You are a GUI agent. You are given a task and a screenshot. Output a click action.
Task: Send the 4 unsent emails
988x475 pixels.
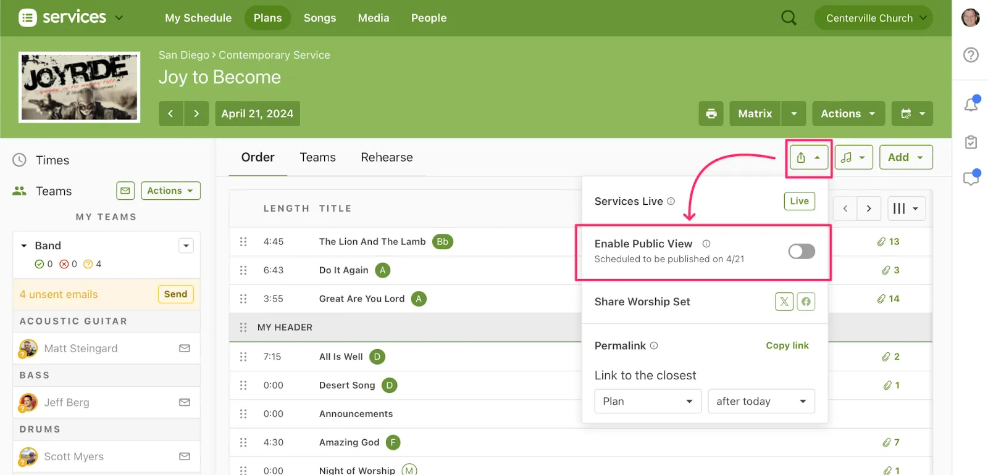[175, 294]
